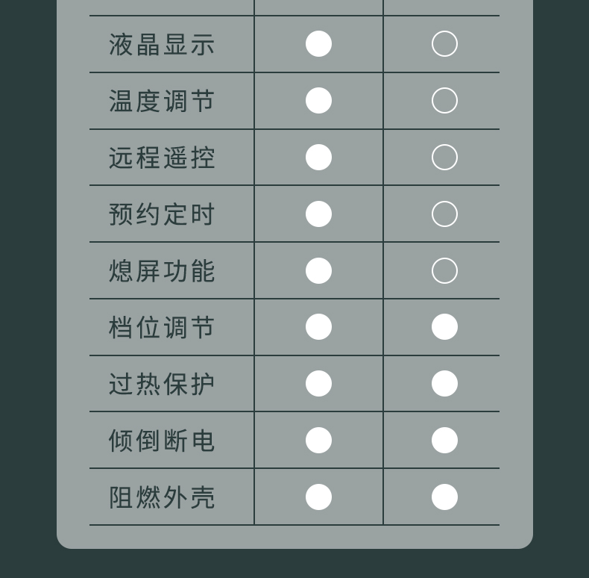Click the 温度调节 feature label
Image resolution: width=589 pixels, height=578 pixels.
162,102
